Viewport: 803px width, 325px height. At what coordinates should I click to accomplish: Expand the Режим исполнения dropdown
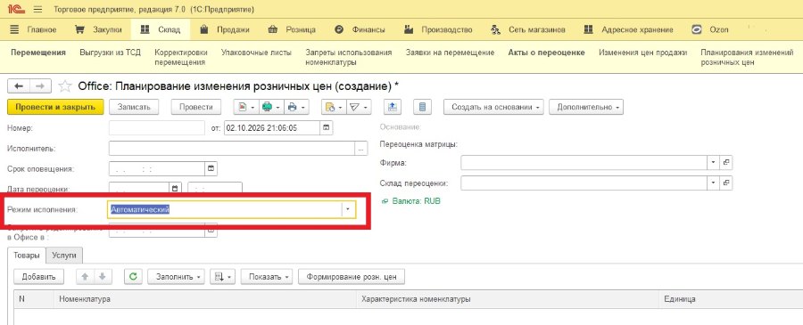click(x=348, y=209)
